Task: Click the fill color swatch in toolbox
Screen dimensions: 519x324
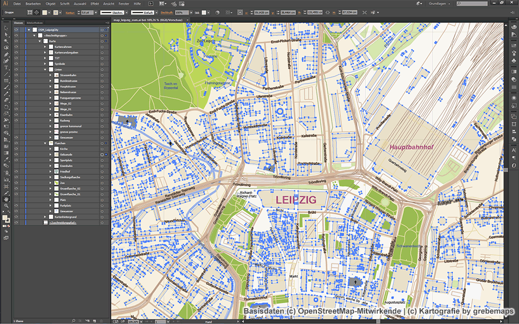Action: tap(5, 217)
